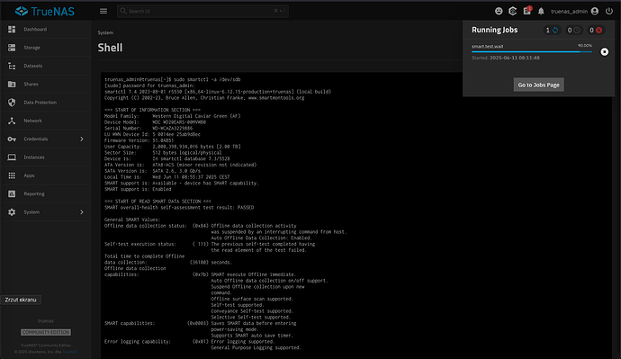Click the User Capacity line
The width and height of the screenshot is (621, 359).
[172, 147]
